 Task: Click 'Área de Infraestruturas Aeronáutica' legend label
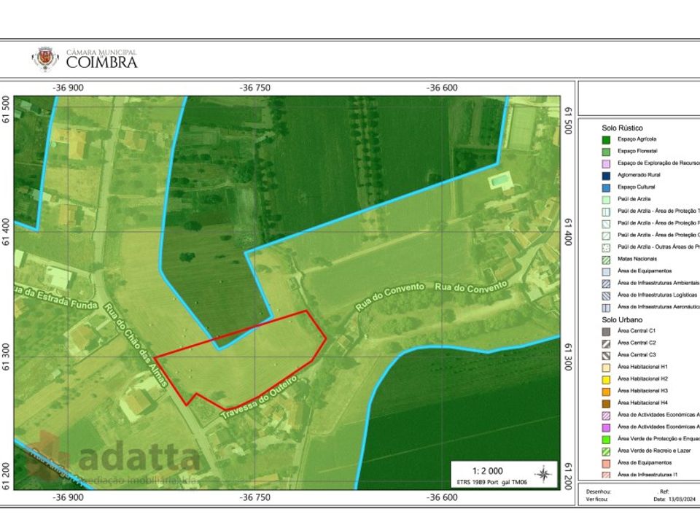click(x=658, y=307)
